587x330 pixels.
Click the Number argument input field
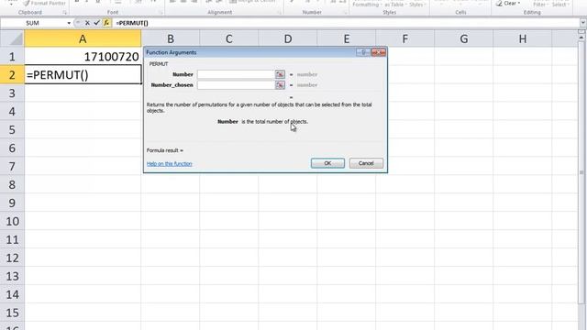pos(236,74)
